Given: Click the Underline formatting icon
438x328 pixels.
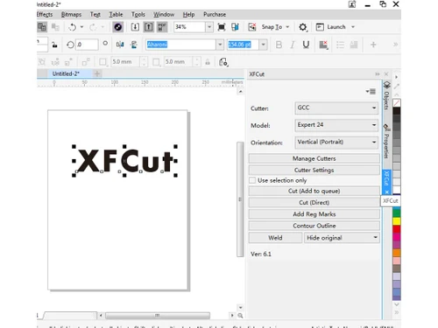Looking at the screenshot, I should (x=306, y=45).
